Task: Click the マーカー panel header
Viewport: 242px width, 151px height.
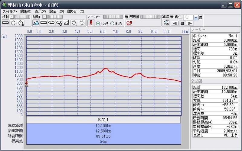Action: point(215,30)
